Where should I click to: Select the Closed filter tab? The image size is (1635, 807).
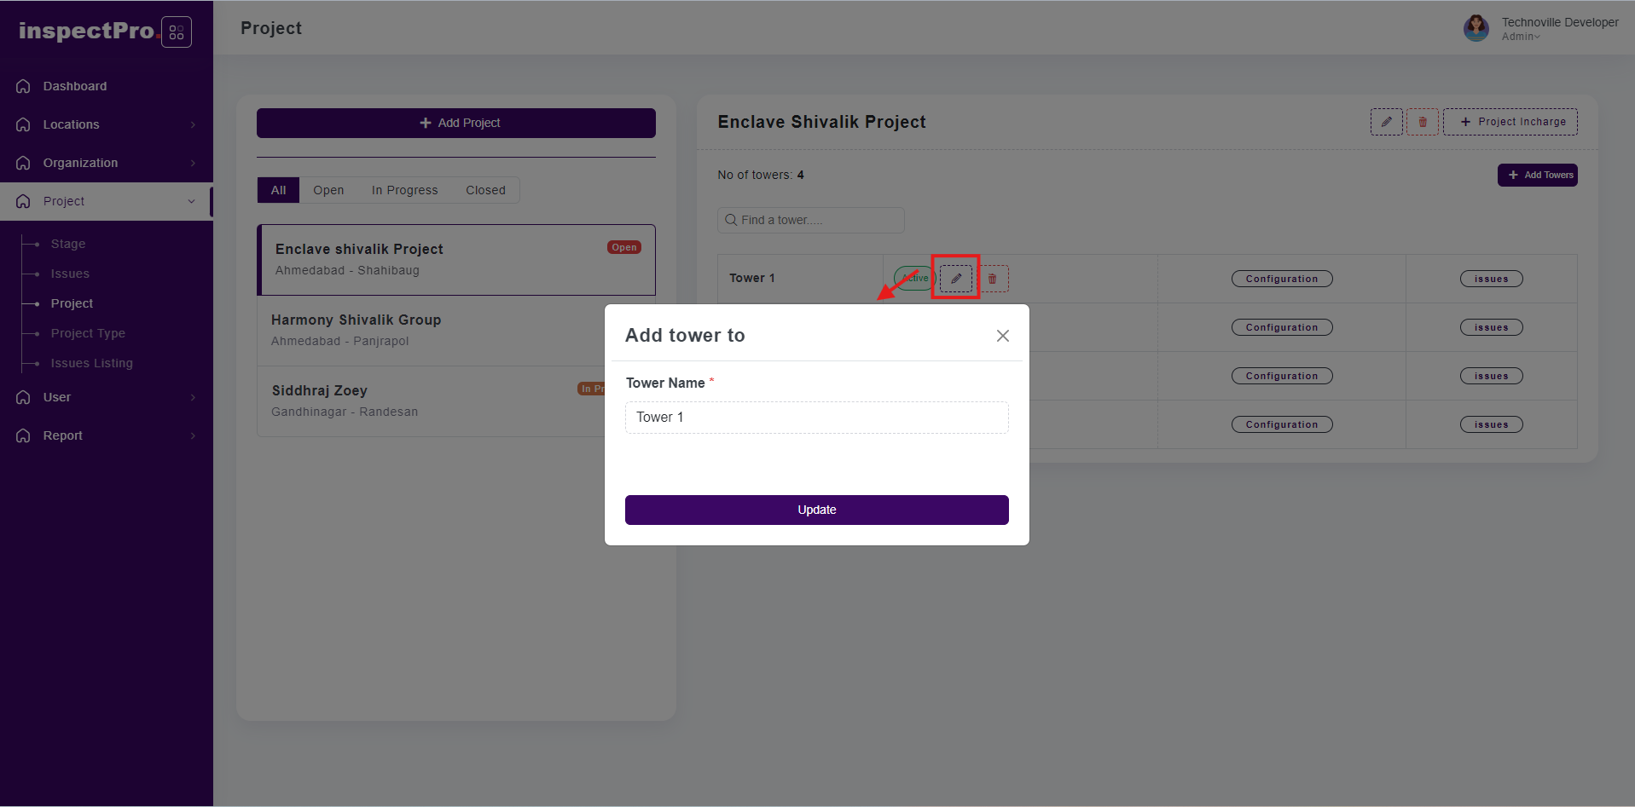[x=485, y=190]
